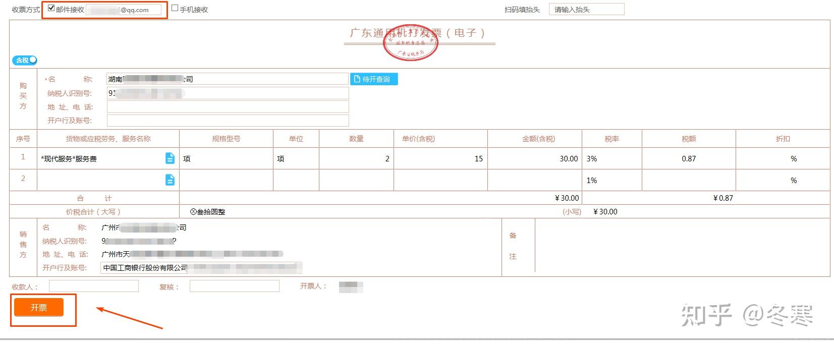This screenshot has width=834, height=349.
Task: Click the buyer 地址、电话 field
Action: [228, 107]
